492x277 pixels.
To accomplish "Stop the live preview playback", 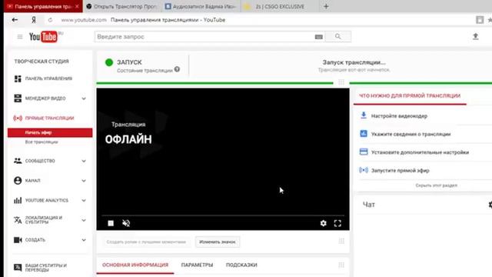I will pos(111,223).
